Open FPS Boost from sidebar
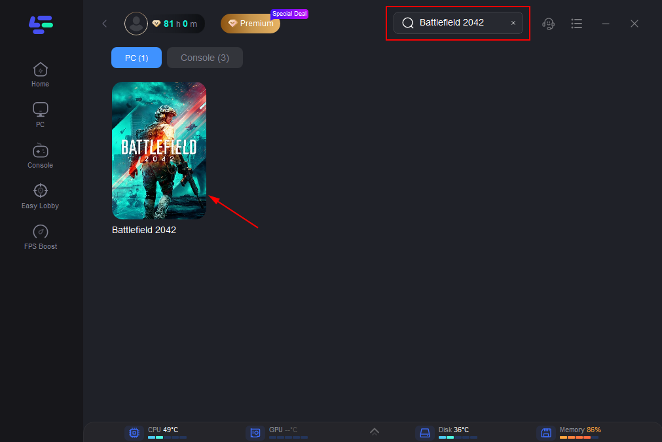This screenshot has width=662, height=442. tap(40, 237)
